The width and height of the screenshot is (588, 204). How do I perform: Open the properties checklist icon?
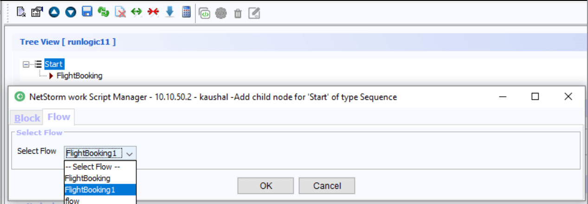click(36, 12)
